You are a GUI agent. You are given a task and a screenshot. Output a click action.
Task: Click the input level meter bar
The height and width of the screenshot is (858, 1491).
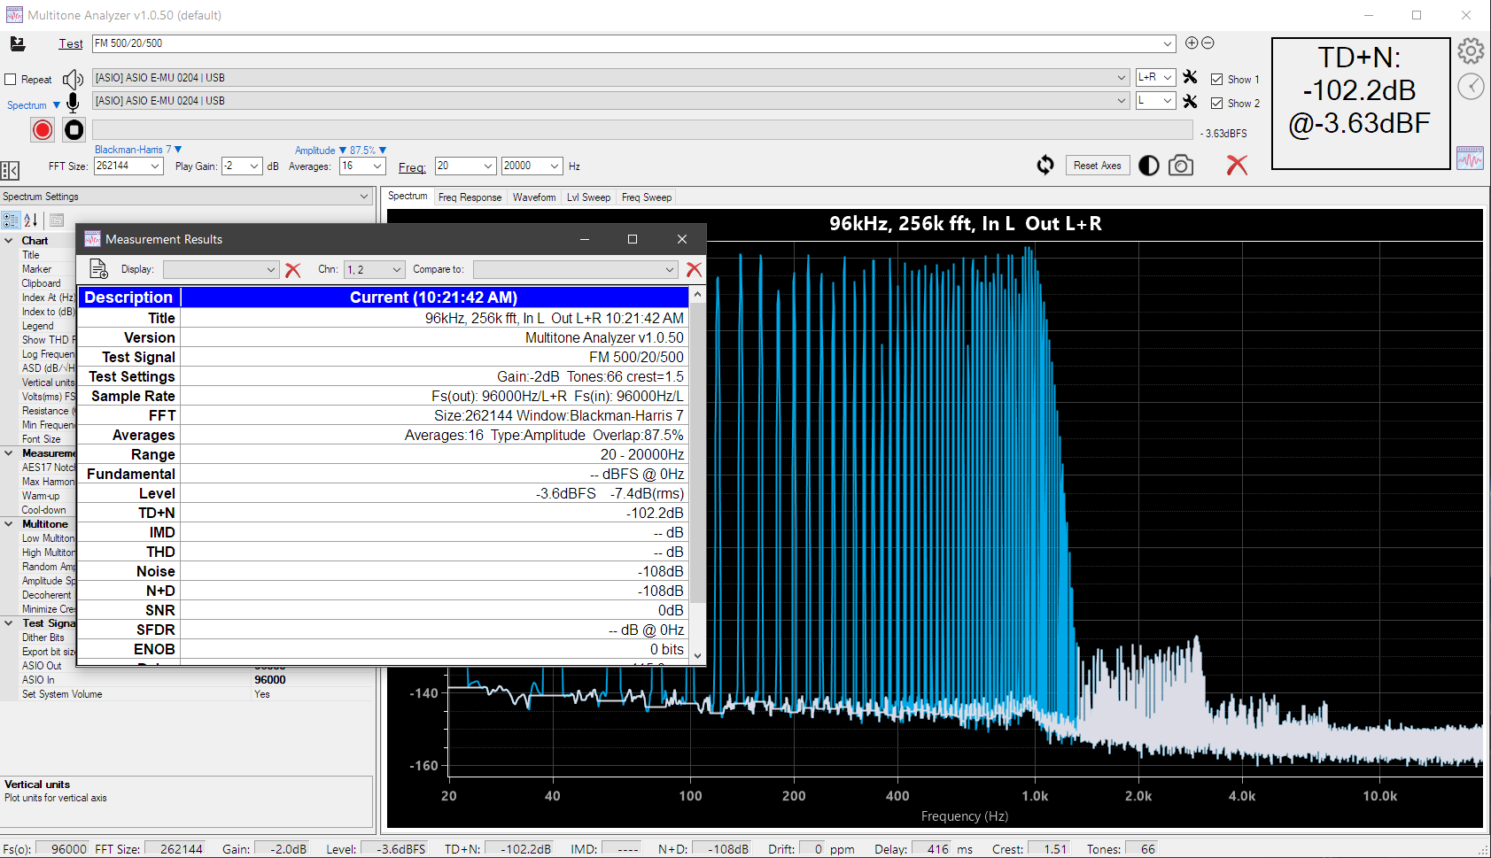pyautogui.click(x=643, y=130)
